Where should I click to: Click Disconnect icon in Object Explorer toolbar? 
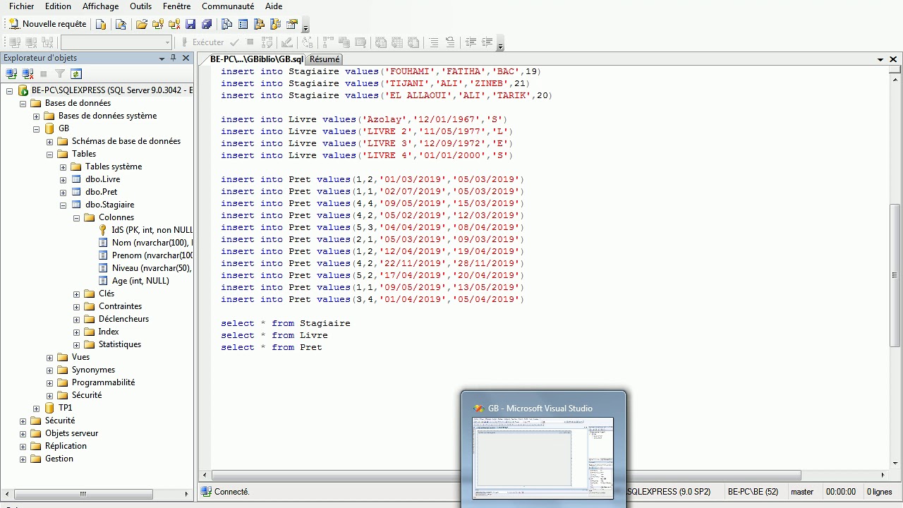coord(28,73)
